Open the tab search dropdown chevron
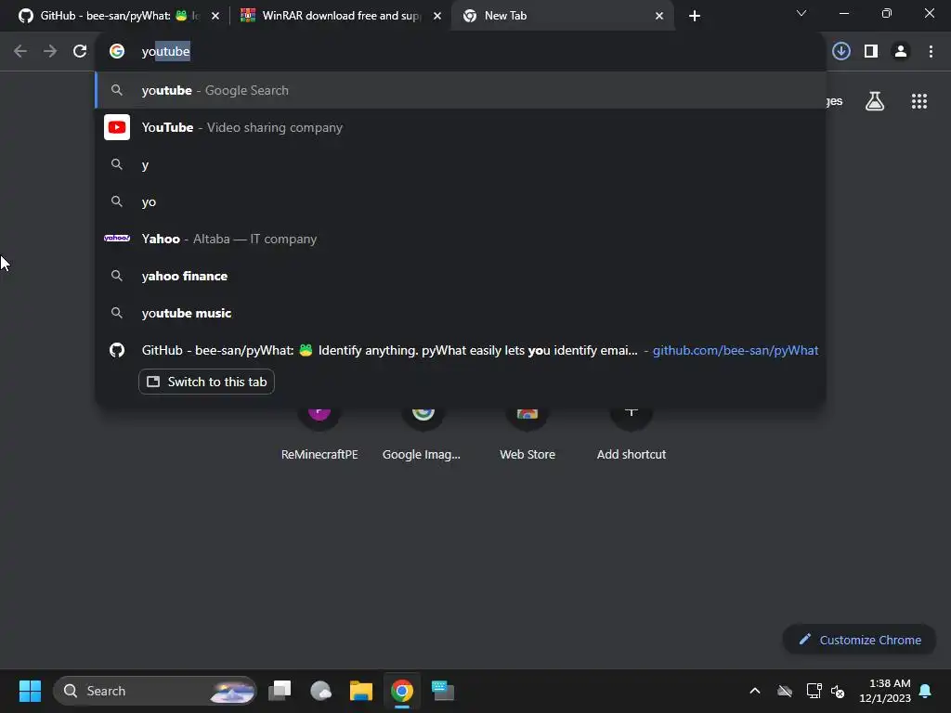This screenshot has height=713, width=951. 801,13
